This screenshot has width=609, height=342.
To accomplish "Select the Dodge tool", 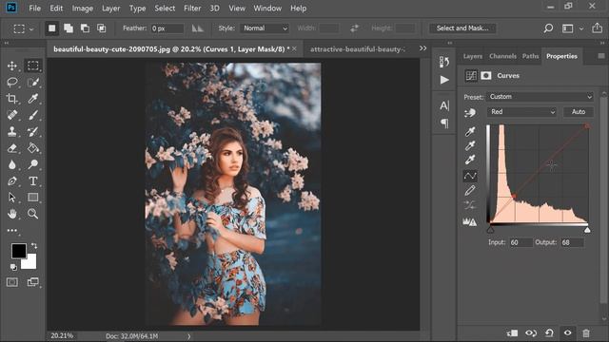I will (33, 164).
